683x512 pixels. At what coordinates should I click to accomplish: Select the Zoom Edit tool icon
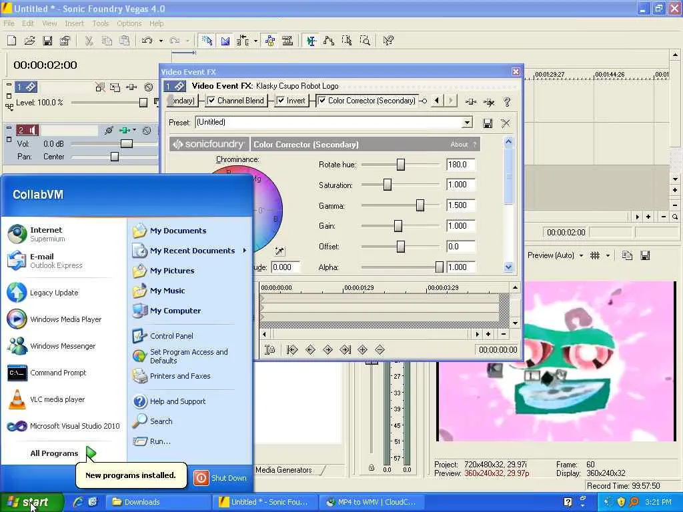(x=365, y=41)
